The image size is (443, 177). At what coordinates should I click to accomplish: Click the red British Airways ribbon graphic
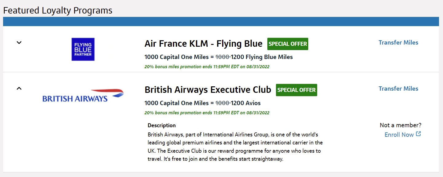point(107,90)
